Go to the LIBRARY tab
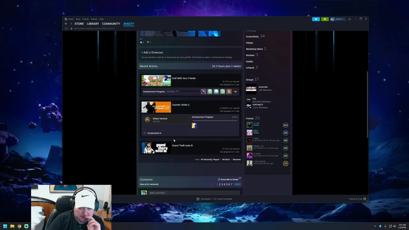Image resolution: width=409 pixels, height=230 pixels. 93,24
